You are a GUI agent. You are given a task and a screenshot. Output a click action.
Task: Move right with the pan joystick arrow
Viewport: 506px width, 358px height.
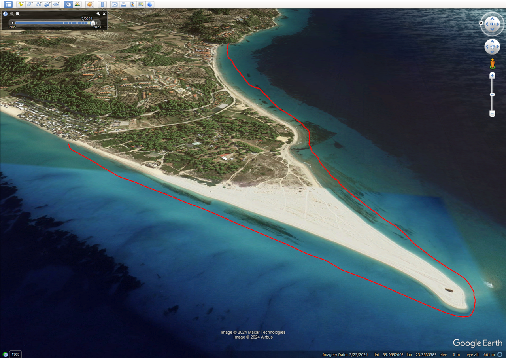(x=498, y=47)
